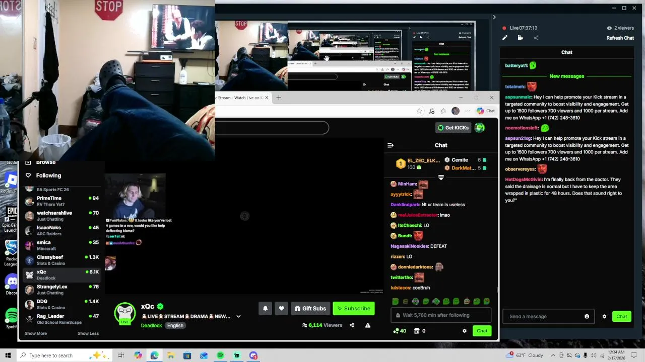Click Show Less under Following list
The width and height of the screenshot is (645, 362).
click(88, 333)
